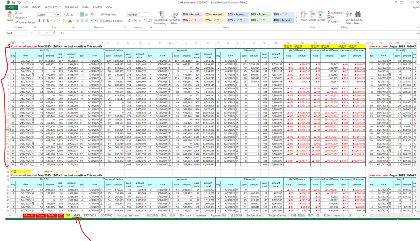Switch to the FORMULAS tab
Viewport: 420px width, 241px height.
click(x=71, y=7)
